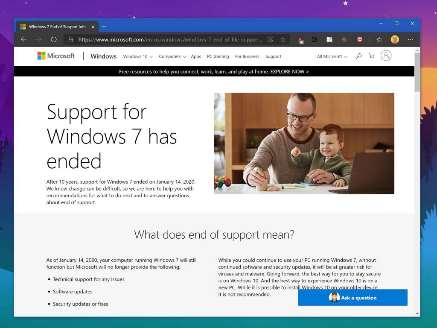View site info via the padlock icon
This screenshot has height=328, width=437.
[x=71, y=39]
